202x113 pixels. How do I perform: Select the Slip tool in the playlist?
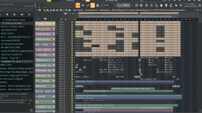coord(57,10)
